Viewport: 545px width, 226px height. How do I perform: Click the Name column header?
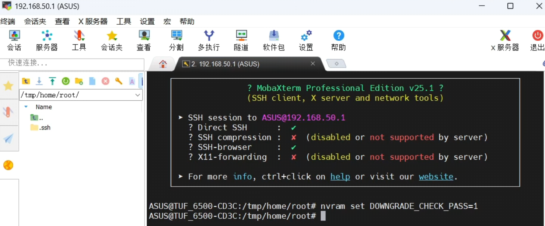pos(43,107)
